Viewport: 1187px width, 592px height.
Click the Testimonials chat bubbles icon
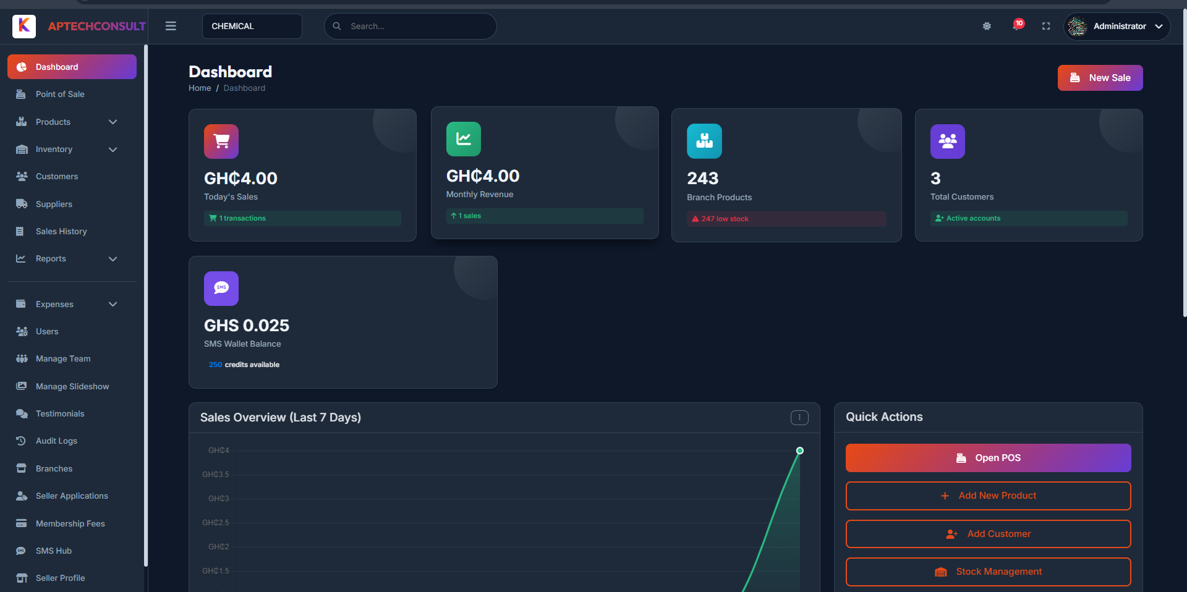coord(22,413)
